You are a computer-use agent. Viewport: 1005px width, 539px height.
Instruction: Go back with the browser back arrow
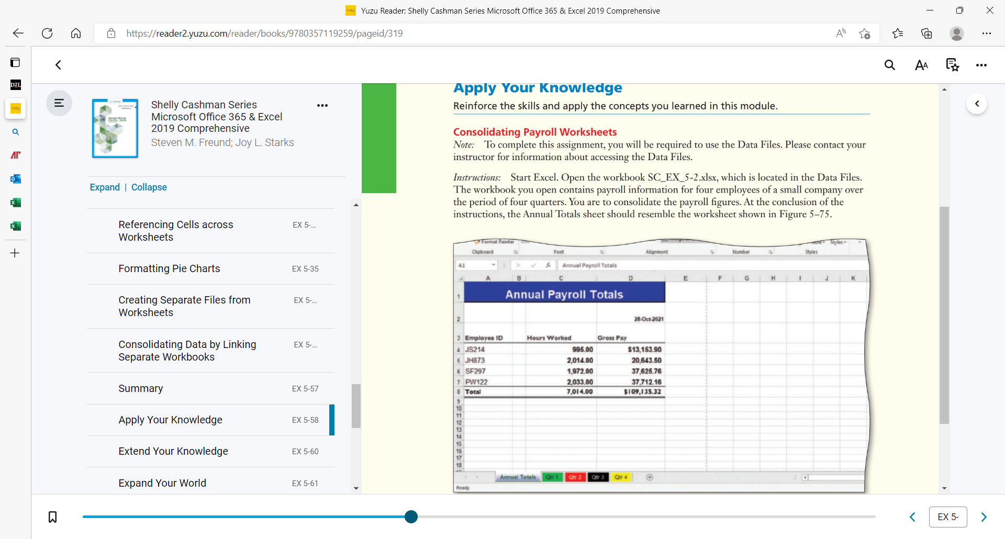tap(18, 33)
